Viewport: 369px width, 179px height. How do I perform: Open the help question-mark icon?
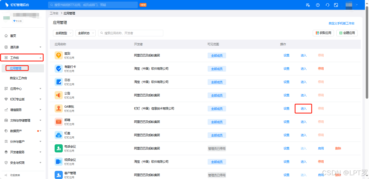pos(318,5)
